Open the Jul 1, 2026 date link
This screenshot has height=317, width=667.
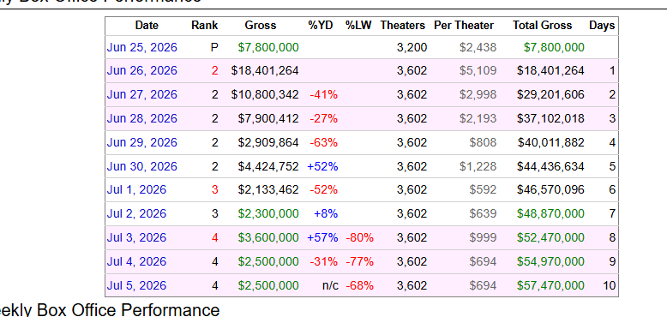click(x=136, y=189)
